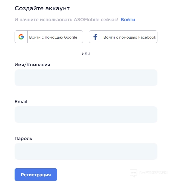Focus the Пароль input field
The height and width of the screenshot is (192, 182).
click(86, 151)
